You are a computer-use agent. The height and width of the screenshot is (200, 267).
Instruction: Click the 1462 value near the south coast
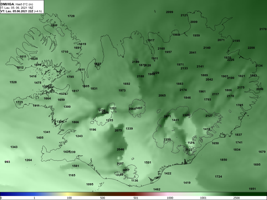pyautogui.click(x=157, y=189)
